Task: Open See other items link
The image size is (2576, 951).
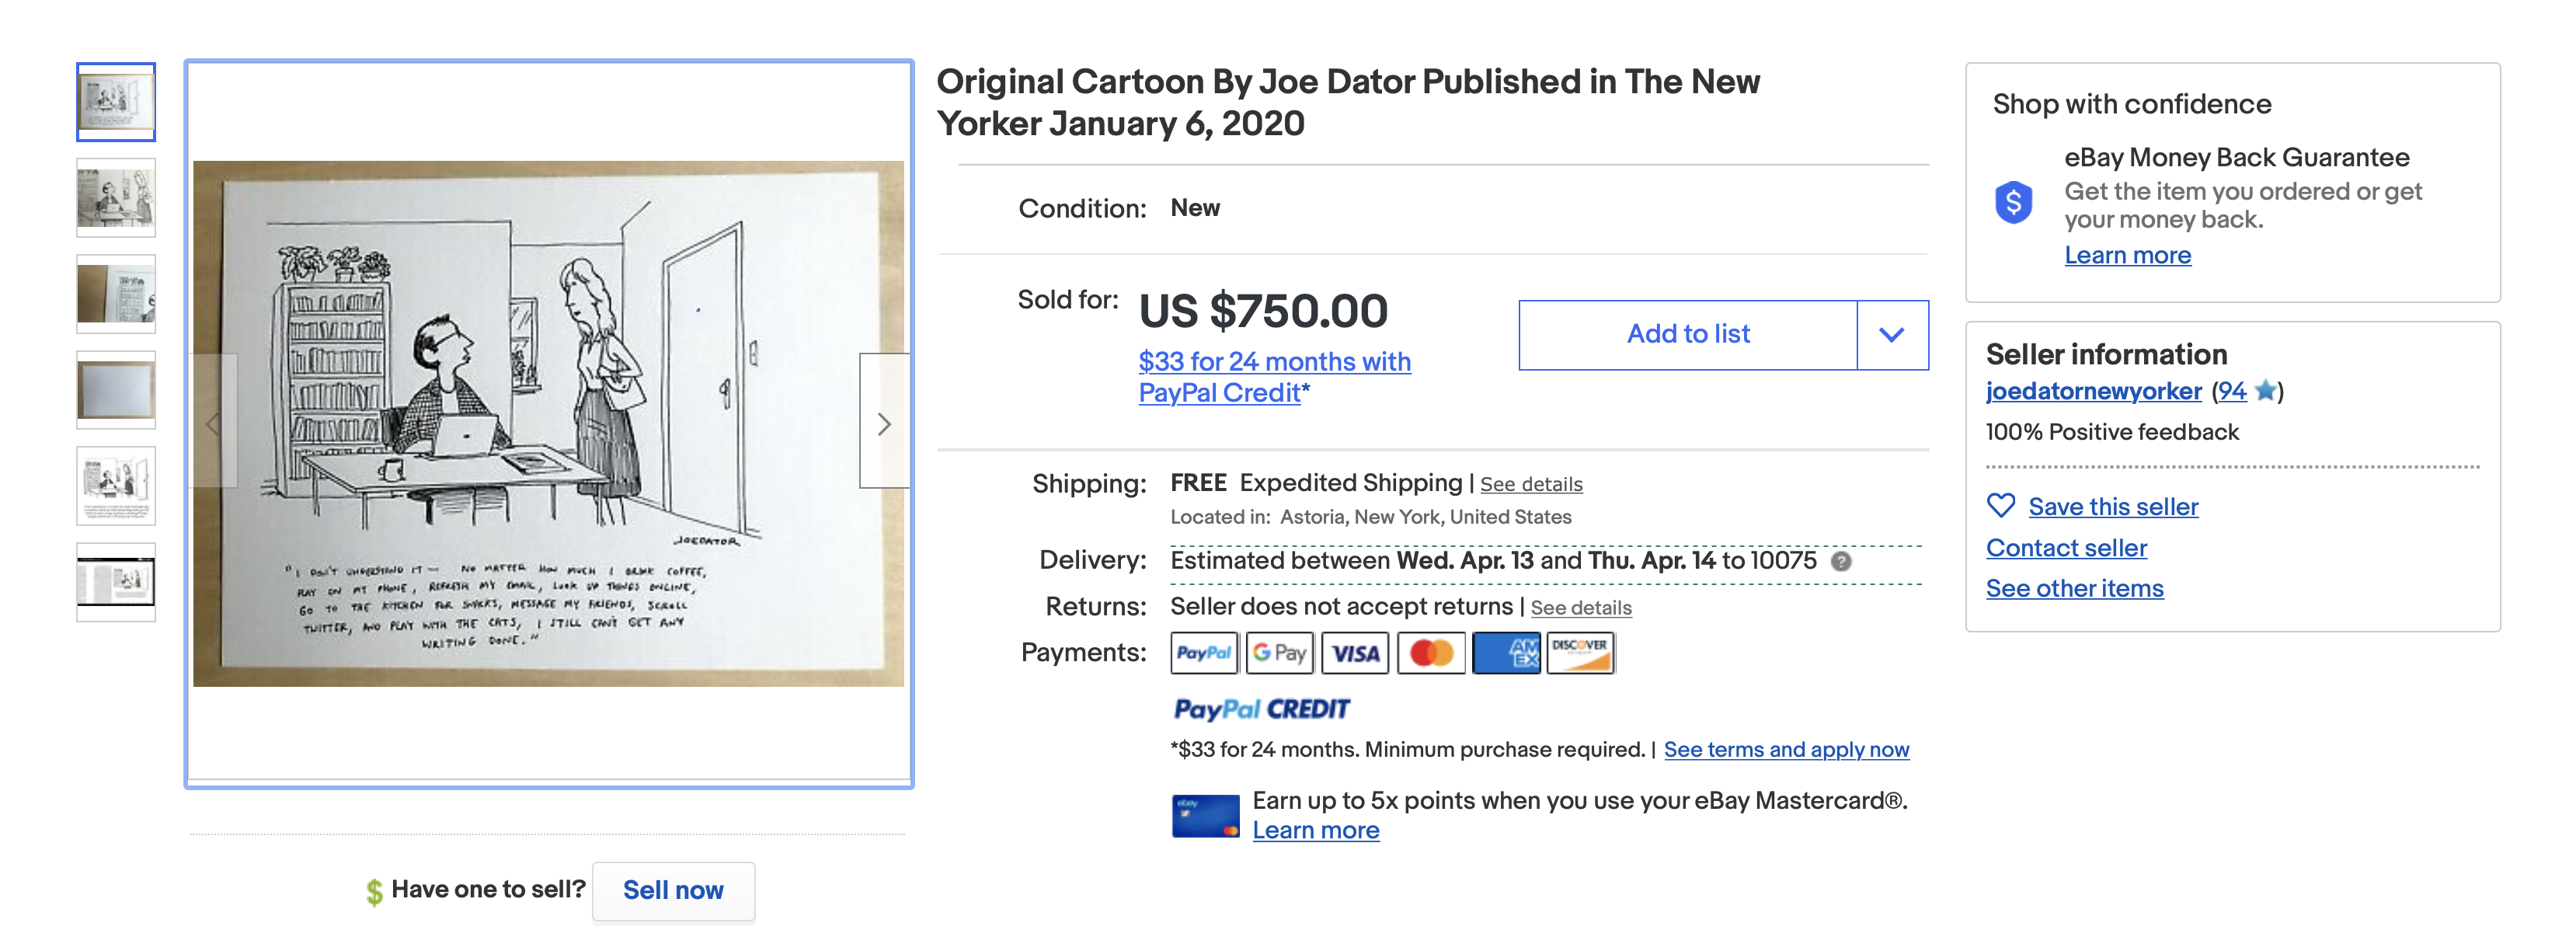Action: tap(2074, 588)
